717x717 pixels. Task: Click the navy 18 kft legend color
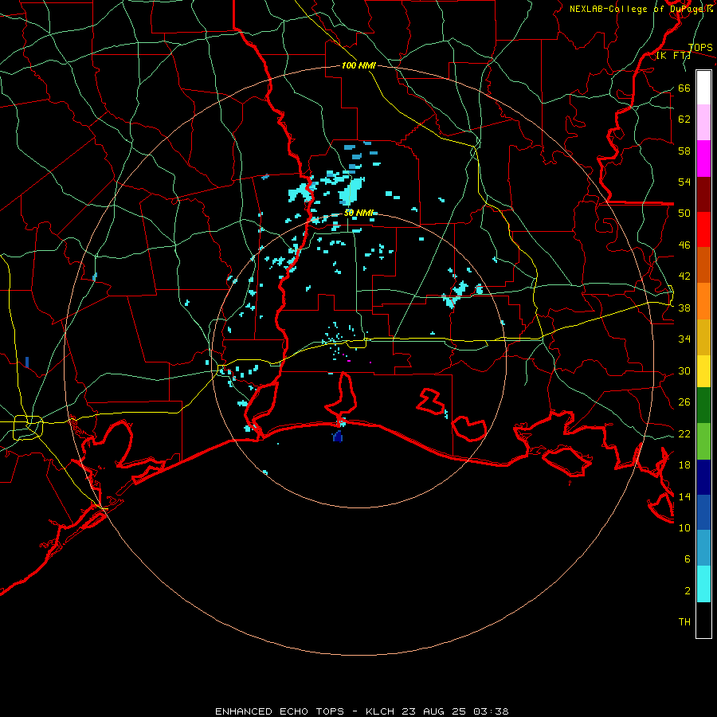[703, 477]
